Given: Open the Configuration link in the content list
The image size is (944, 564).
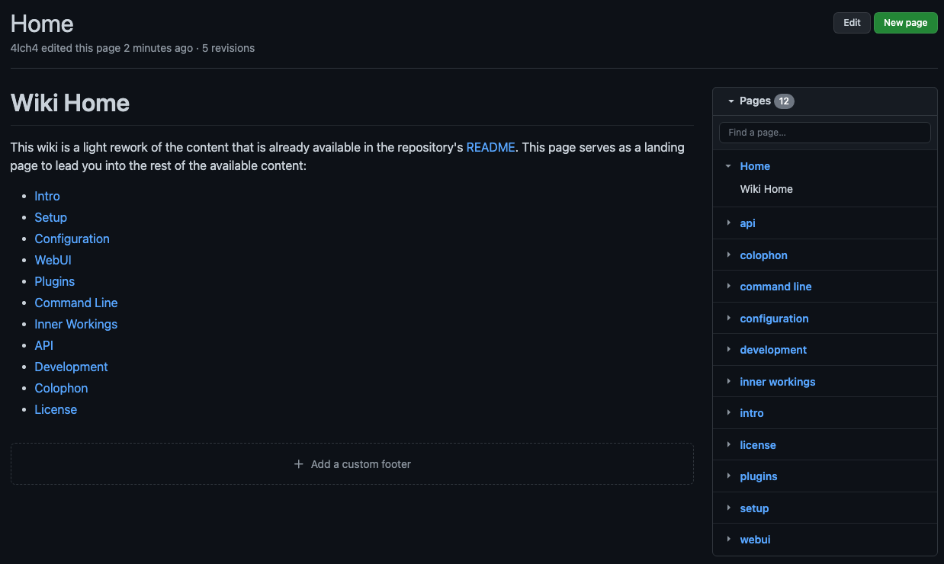Looking at the screenshot, I should (72, 239).
